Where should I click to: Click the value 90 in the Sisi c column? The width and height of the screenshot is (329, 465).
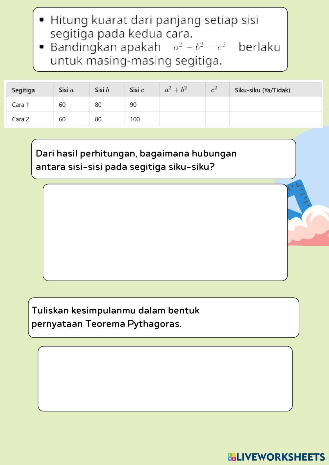[x=133, y=105]
